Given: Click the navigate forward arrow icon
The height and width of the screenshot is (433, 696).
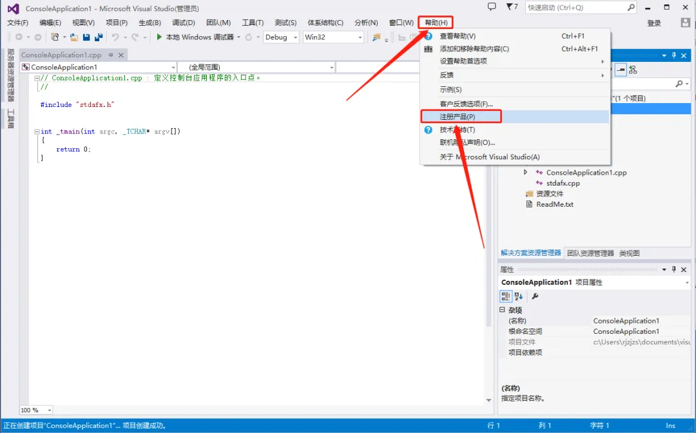Looking at the screenshot, I should pos(38,37).
